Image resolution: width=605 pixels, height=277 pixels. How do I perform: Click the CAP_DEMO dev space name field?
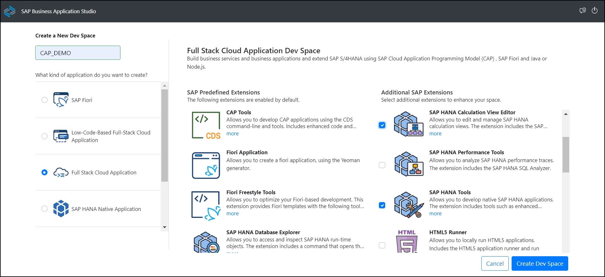point(78,53)
